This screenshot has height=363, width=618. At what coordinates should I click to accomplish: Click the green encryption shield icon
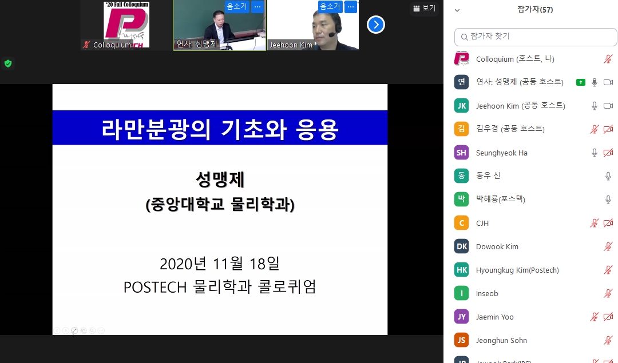[8, 63]
